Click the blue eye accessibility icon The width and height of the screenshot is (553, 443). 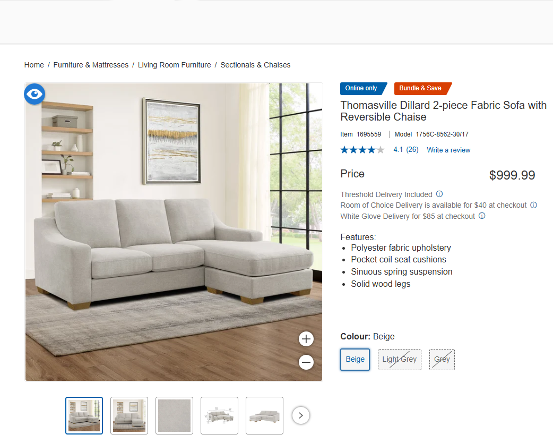pos(34,94)
